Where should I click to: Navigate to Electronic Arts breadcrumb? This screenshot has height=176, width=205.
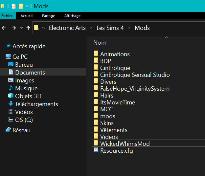pyautogui.click(x=67, y=28)
